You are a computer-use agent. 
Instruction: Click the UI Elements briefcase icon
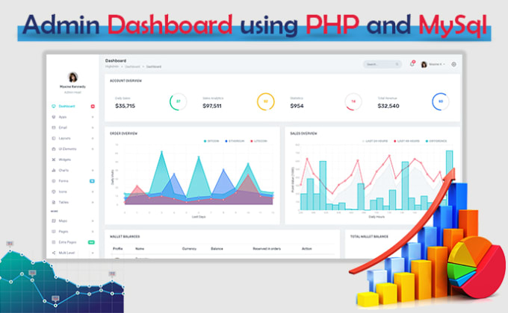pyautogui.click(x=54, y=149)
